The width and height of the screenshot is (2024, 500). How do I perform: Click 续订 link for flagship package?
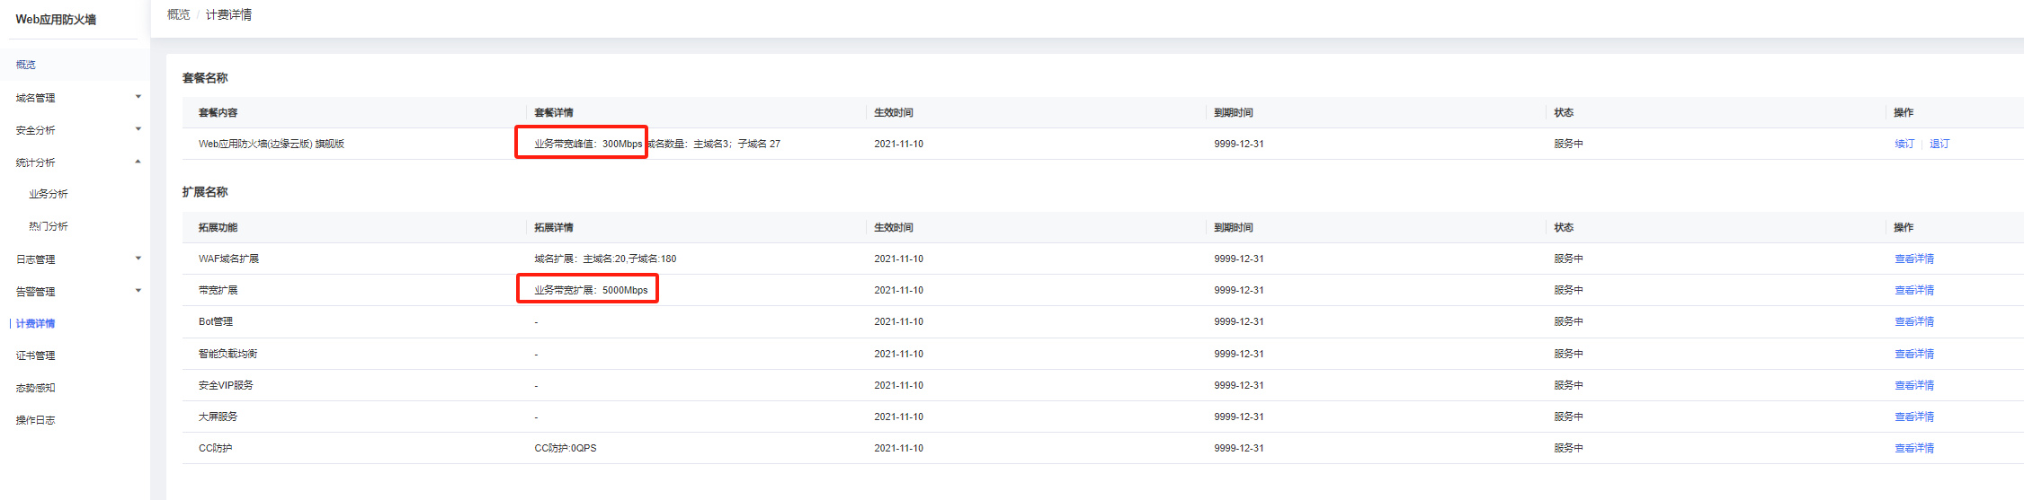click(1904, 144)
